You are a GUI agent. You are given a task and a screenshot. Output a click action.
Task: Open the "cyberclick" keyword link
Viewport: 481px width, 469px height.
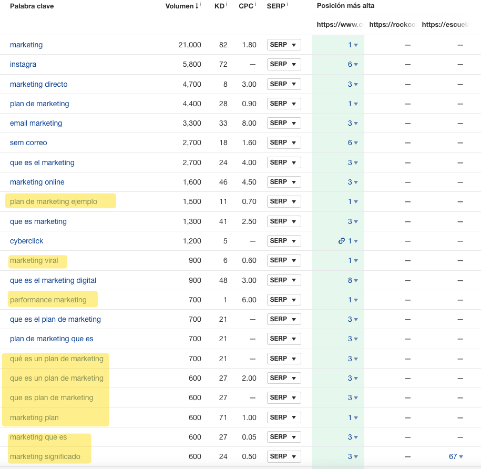[x=26, y=241]
